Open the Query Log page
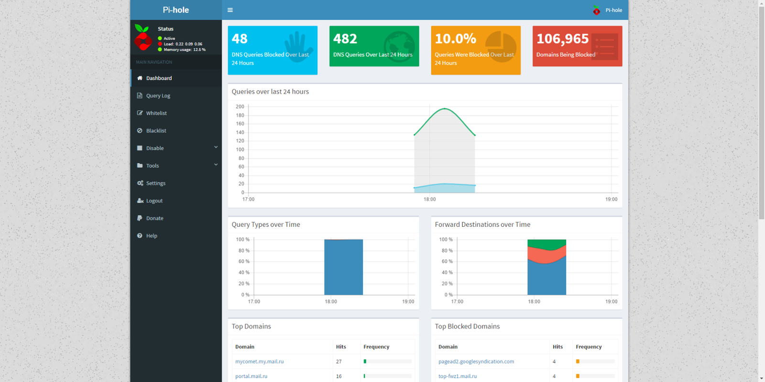 click(x=176, y=95)
